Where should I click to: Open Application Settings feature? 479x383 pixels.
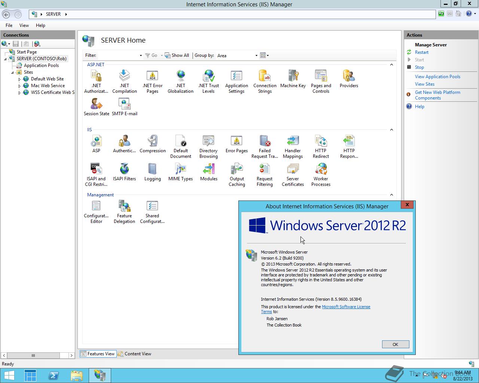[237, 82]
